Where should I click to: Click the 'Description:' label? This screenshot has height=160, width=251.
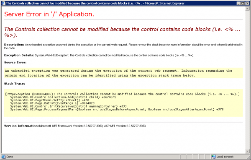coord(14,45)
